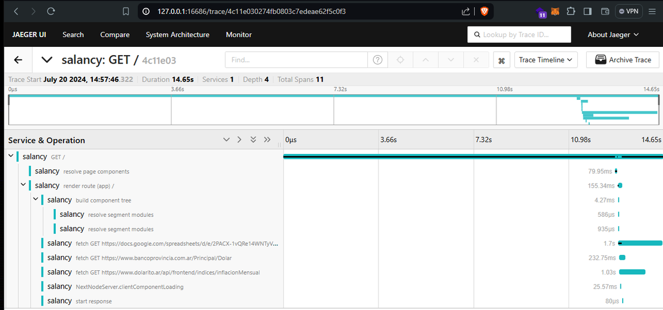Click the 4c11e03 trace ID text

pos(159,60)
